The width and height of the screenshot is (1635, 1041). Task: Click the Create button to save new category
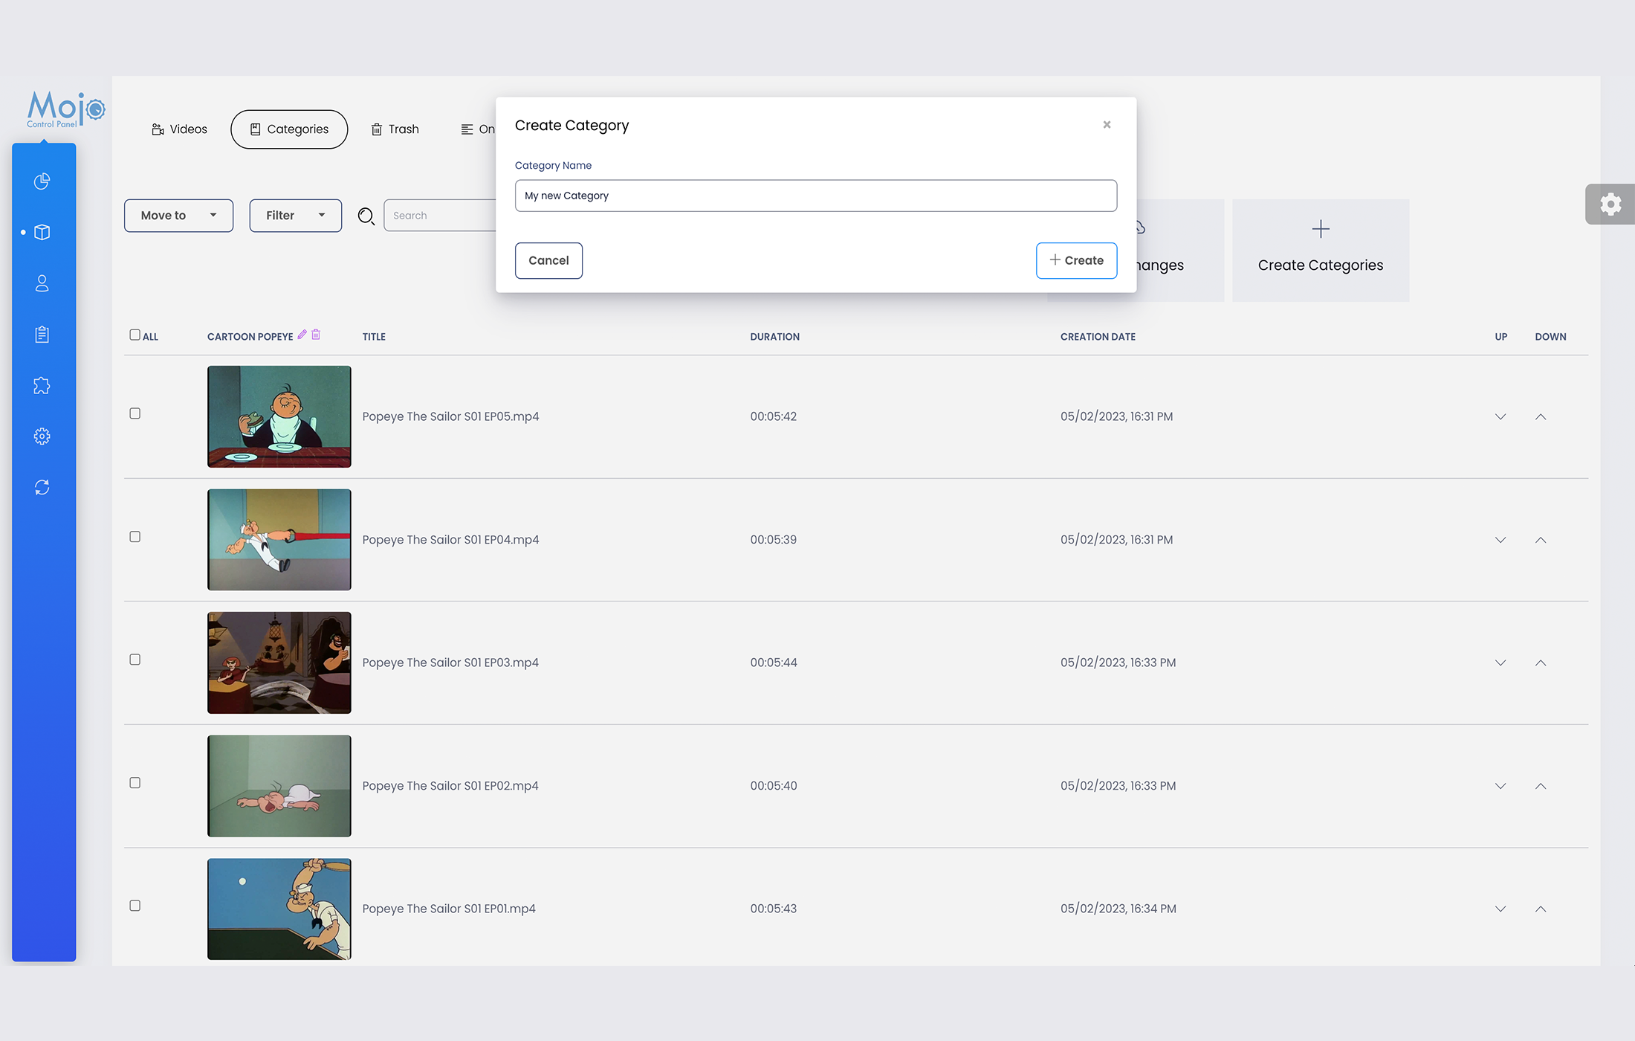pyautogui.click(x=1076, y=260)
